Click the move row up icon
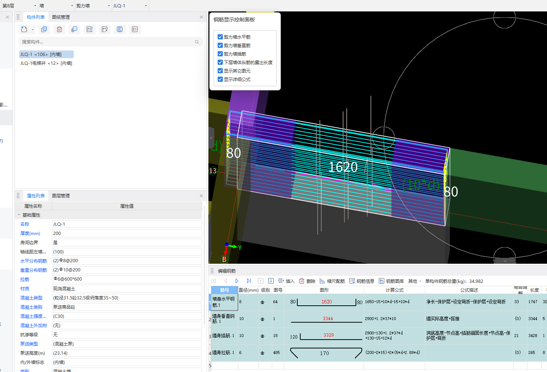This screenshot has width=547, height=372. pos(260,281)
